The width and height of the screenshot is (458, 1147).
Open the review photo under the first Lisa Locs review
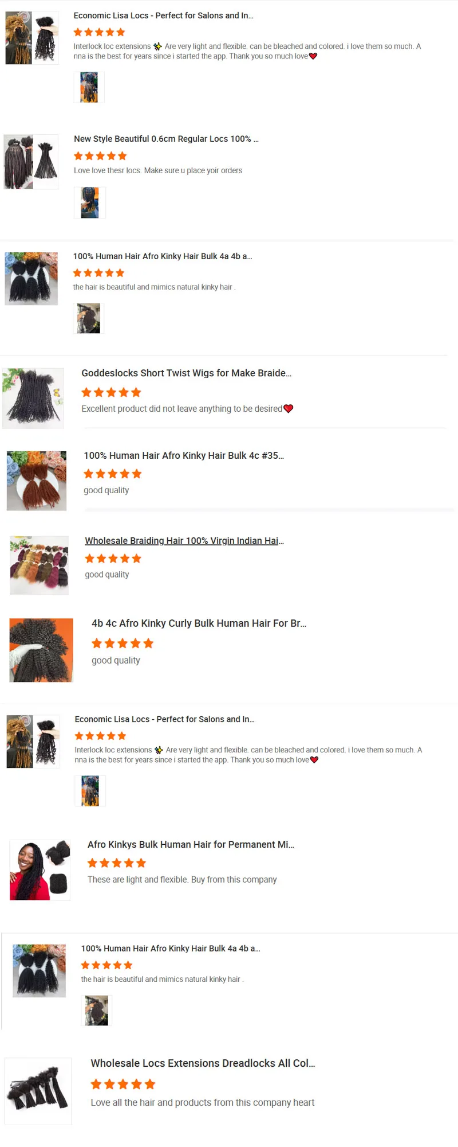[89, 87]
